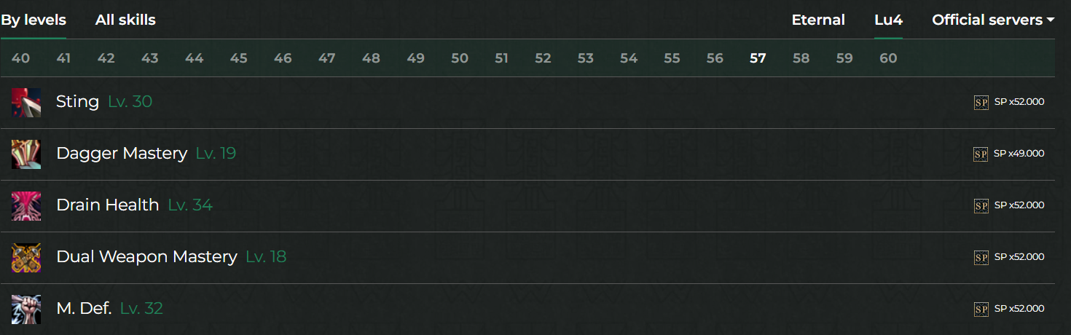Click the Dagger Mastery skill icon
The image size is (1071, 335).
click(26, 154)
